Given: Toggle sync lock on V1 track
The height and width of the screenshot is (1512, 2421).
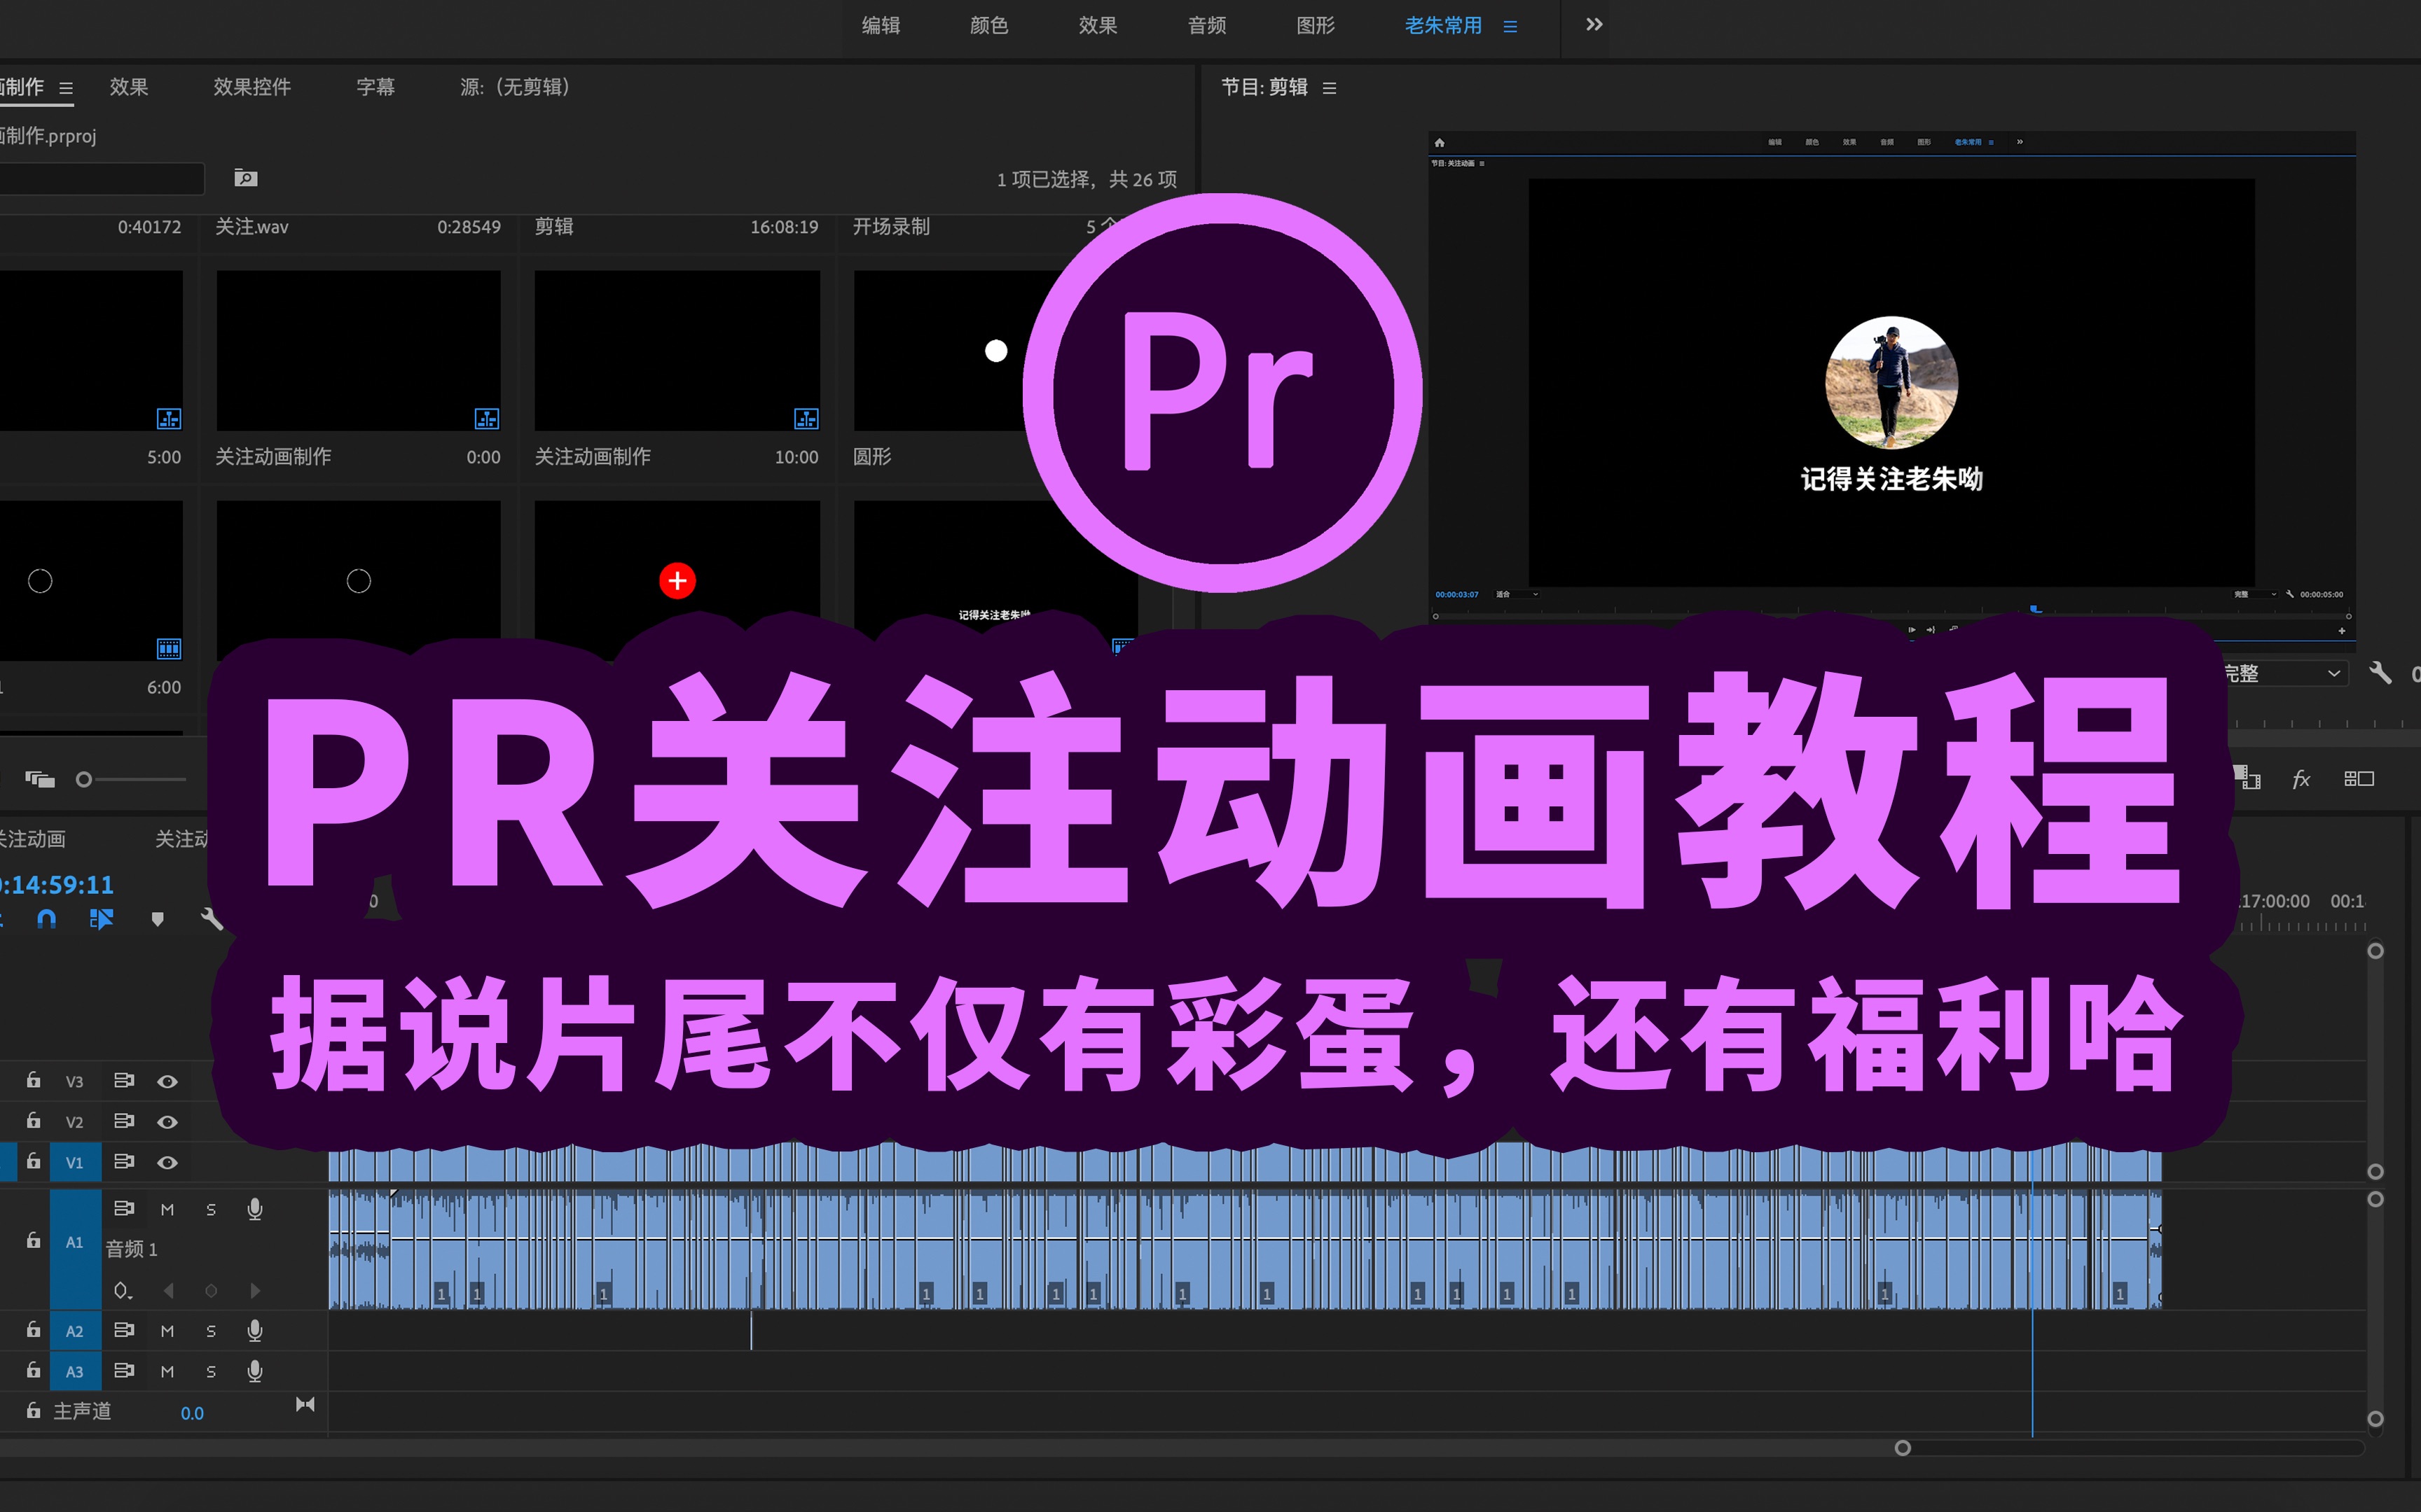Looking at the screenshot, I should [x=124, y=1161].
